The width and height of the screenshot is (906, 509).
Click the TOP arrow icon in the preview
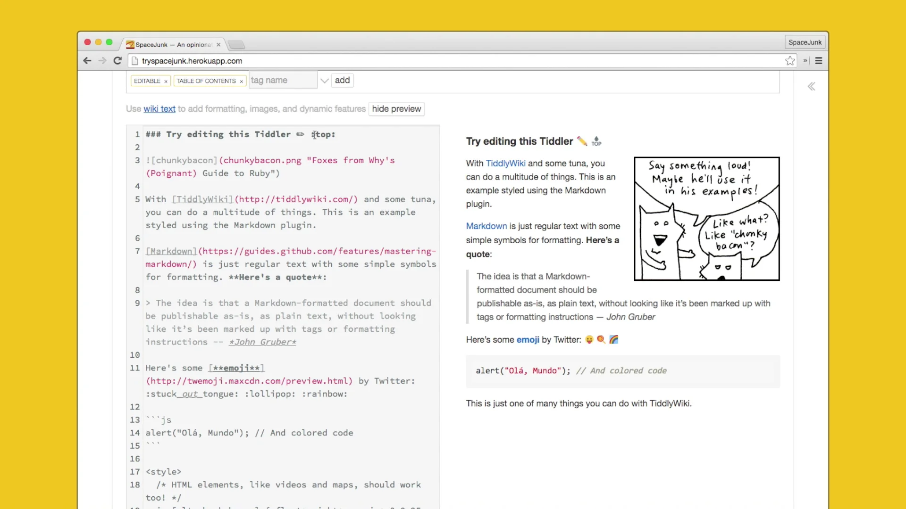pos(596,141)
